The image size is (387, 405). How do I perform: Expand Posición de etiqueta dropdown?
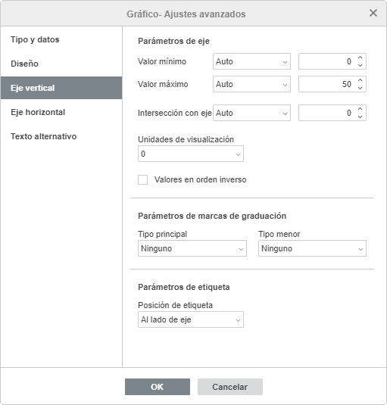click(x=191, y=319)
